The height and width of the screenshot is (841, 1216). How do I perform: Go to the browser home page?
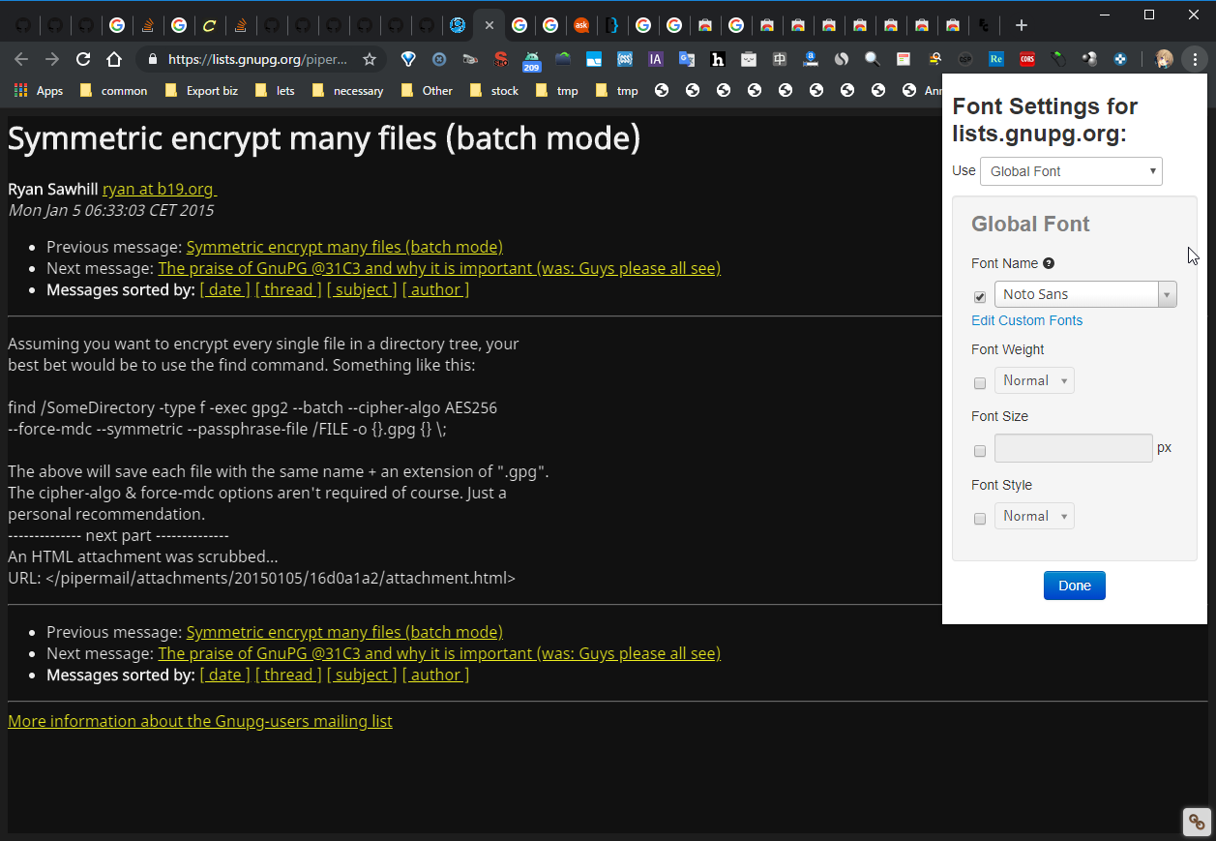[x=114, y=59]
